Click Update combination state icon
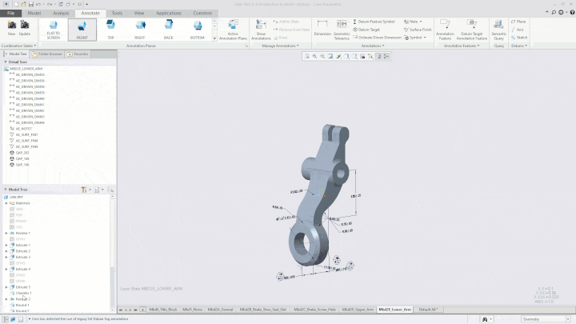Image resolution: width=576 pixels, height=324 pixels. (25, 30)
